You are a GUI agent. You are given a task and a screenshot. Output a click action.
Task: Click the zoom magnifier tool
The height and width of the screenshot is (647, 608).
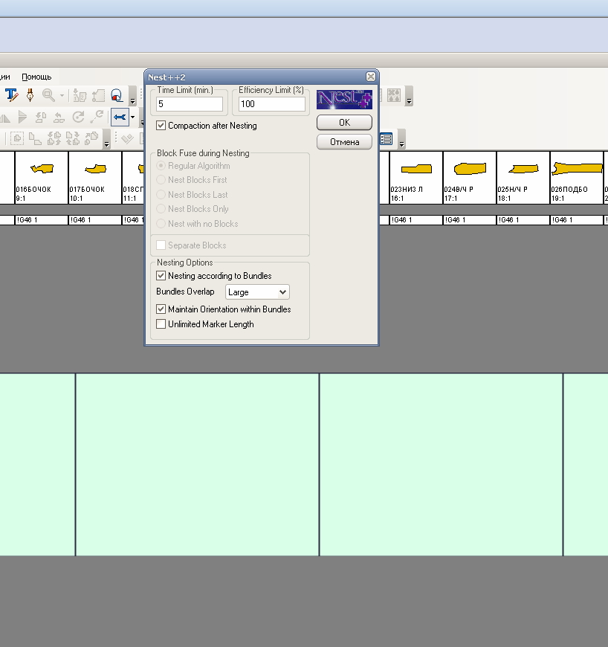pyautogui.click(x=48, y=95)
